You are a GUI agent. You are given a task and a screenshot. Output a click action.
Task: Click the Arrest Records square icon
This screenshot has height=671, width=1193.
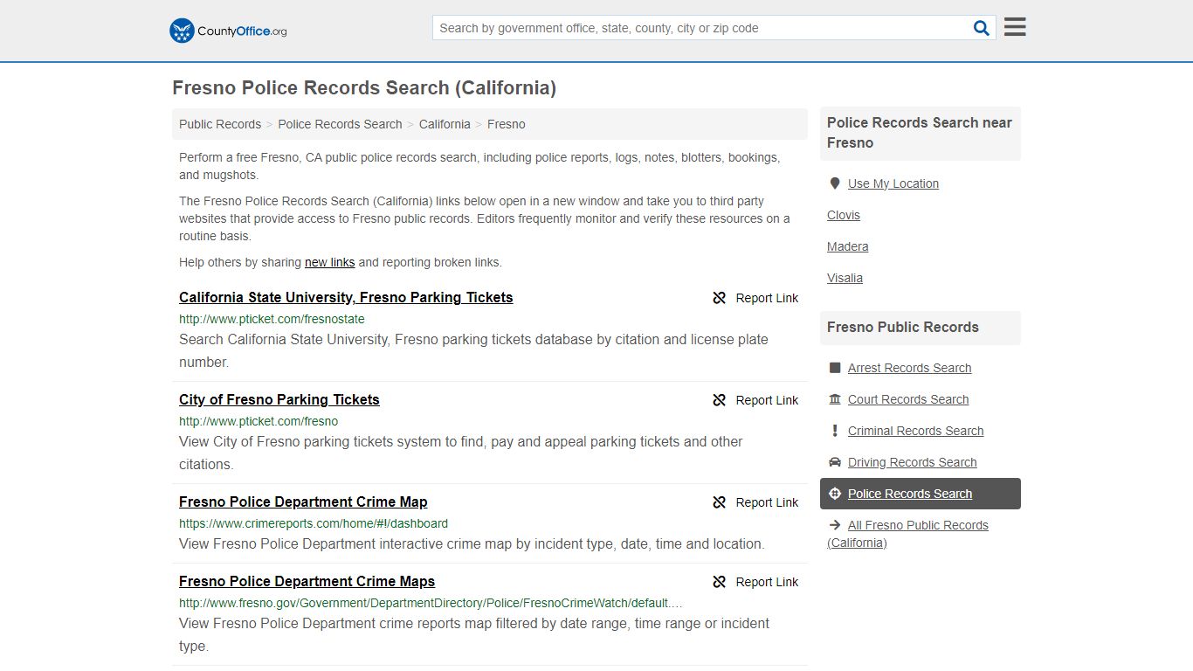pos(835,368)
